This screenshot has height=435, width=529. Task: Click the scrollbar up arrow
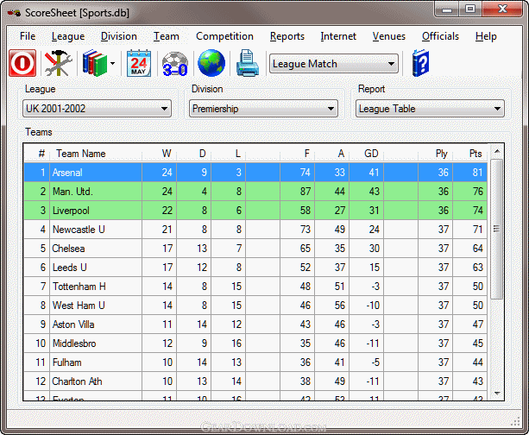(497, 151)
